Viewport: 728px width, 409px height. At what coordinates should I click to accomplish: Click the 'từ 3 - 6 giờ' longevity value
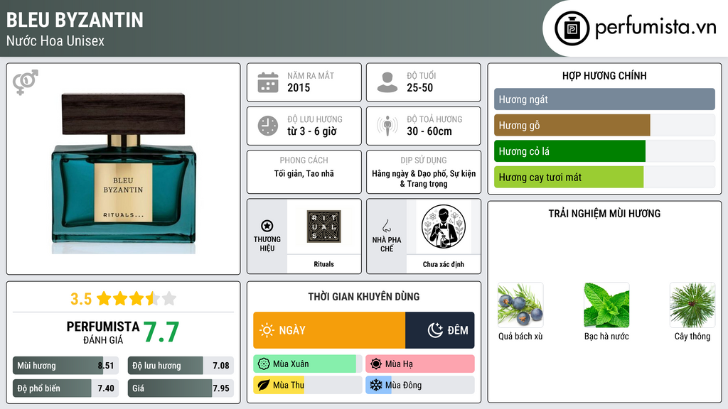(312, 131)
